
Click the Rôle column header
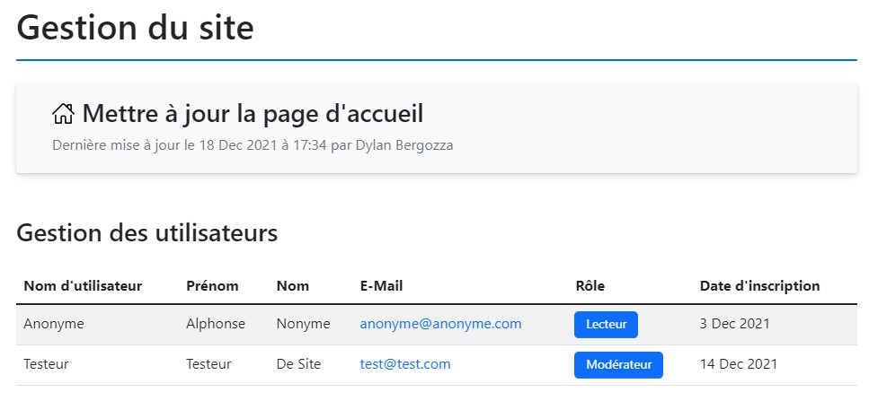[590, 286]
